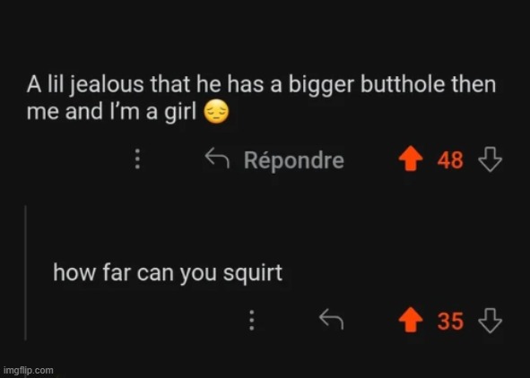Open the three-dot menu on the top comment

click(x=137, y=159)
